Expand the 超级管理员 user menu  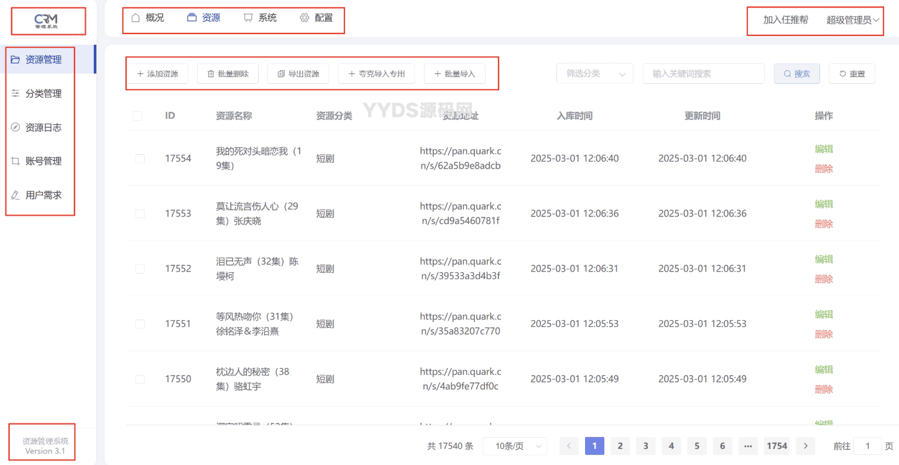pos(853,20)
